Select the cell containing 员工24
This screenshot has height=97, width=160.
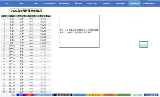(x=12, y=89)
